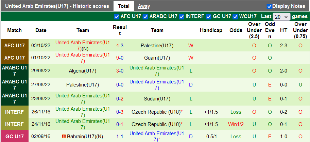Open the 9-0 match result
The image size is (310, 142).
(120, 58)
